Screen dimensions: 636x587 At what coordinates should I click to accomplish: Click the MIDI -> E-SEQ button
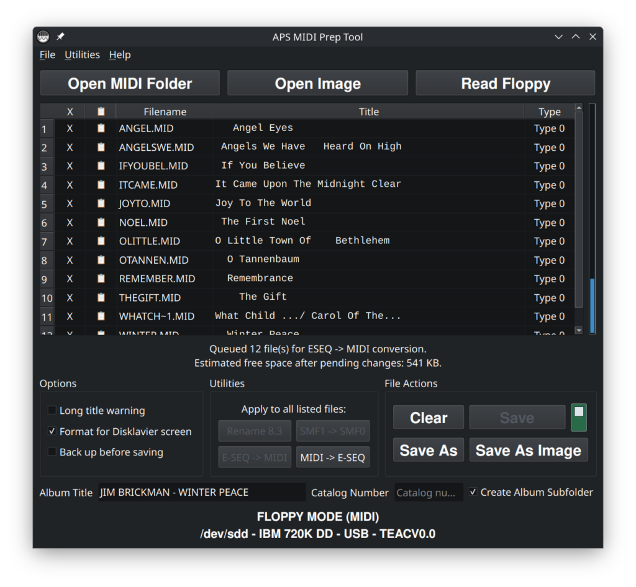(332, 457)
